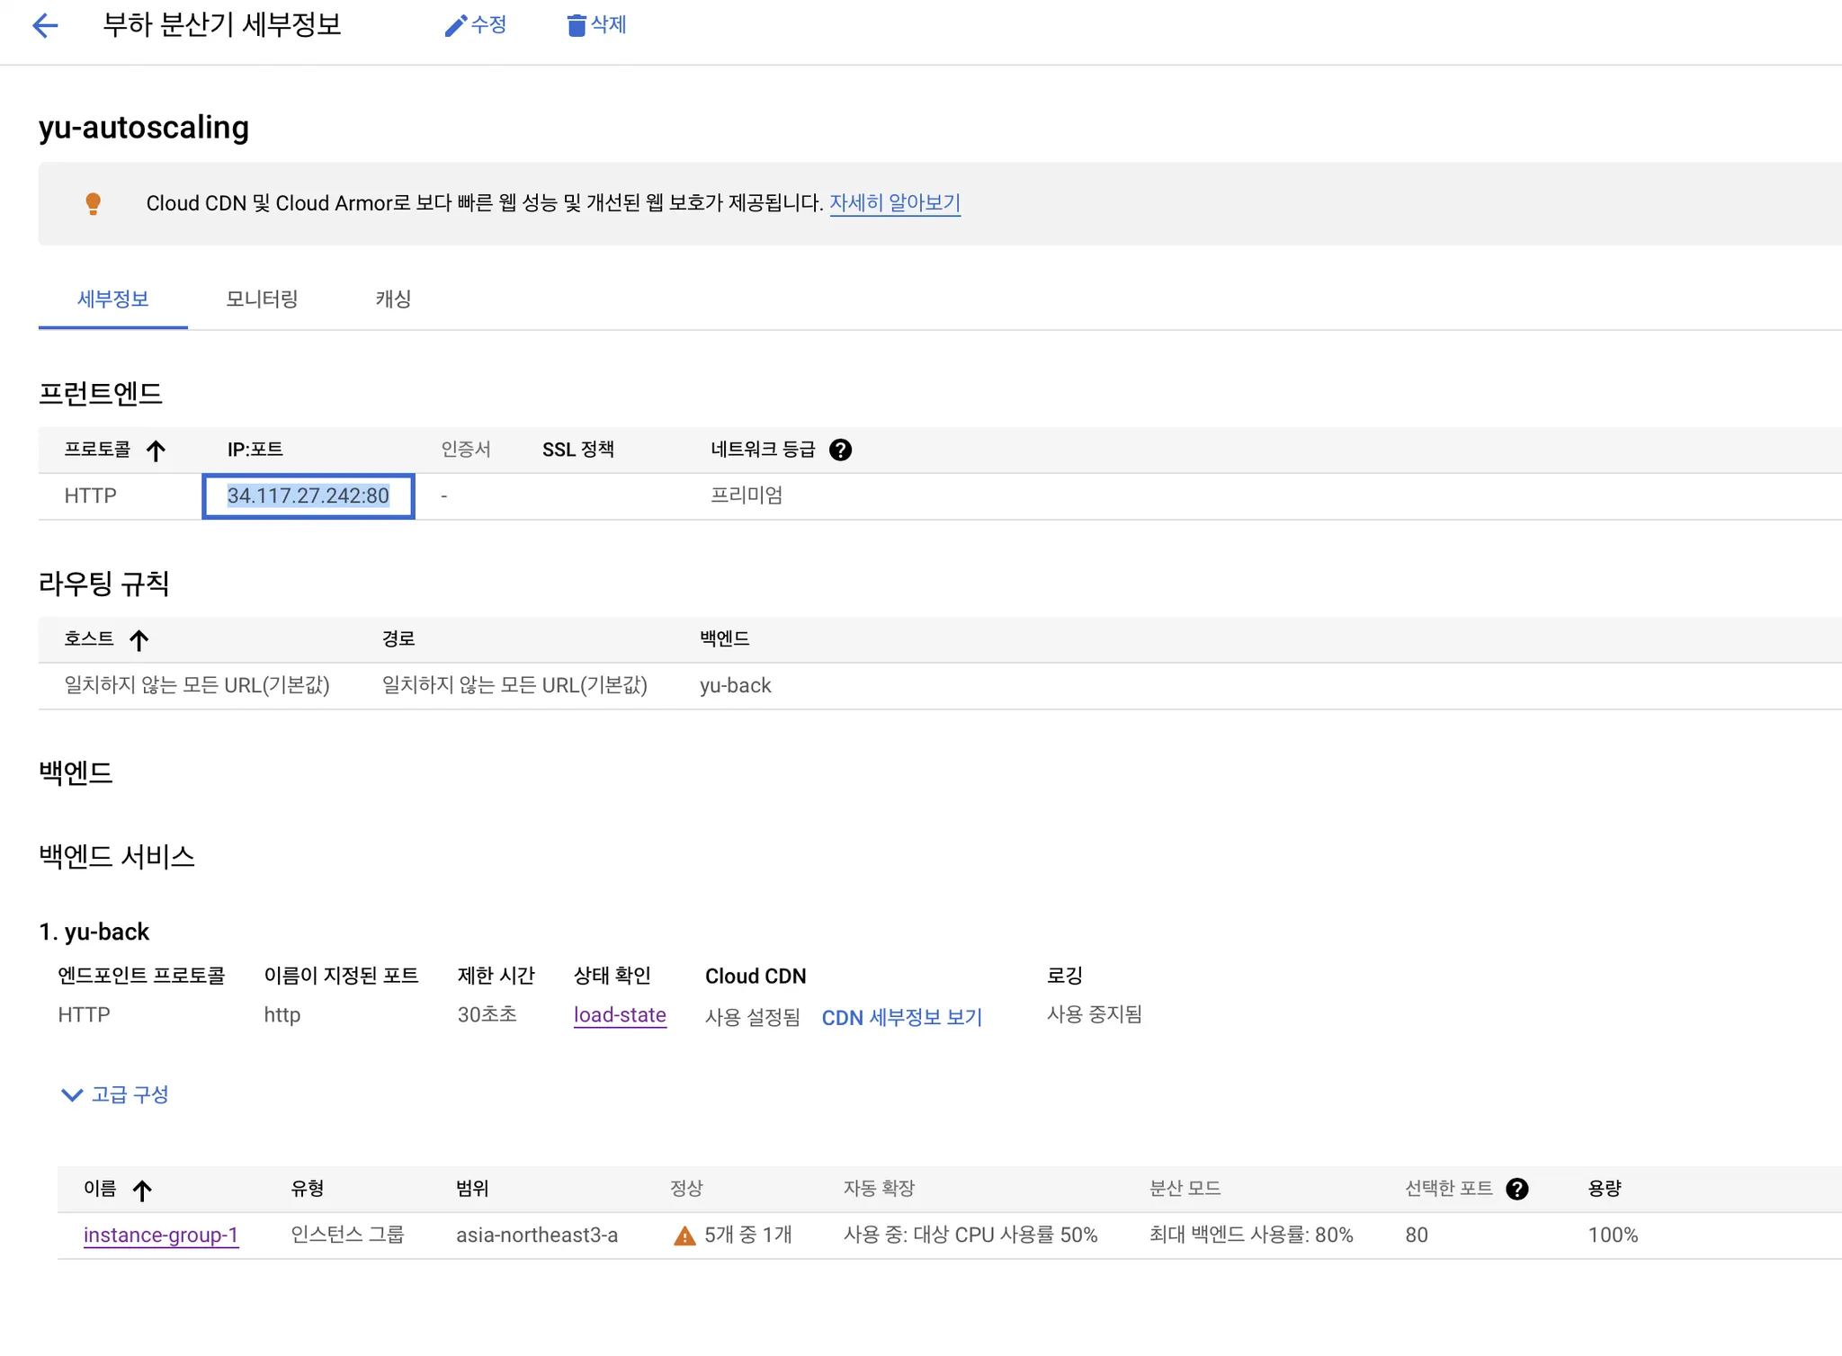
Task: Open the load-state health check link
Action: click(x=620, y=1015)
